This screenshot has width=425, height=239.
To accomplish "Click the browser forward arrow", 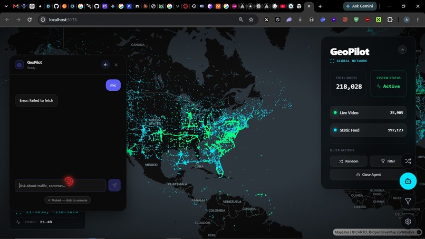I will click(18, 20).
